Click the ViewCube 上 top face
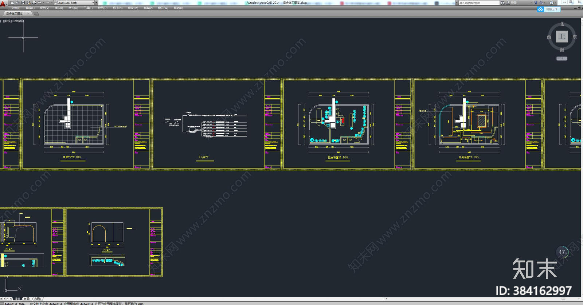This screenshot has height=305, width=583. pos(562,36)
